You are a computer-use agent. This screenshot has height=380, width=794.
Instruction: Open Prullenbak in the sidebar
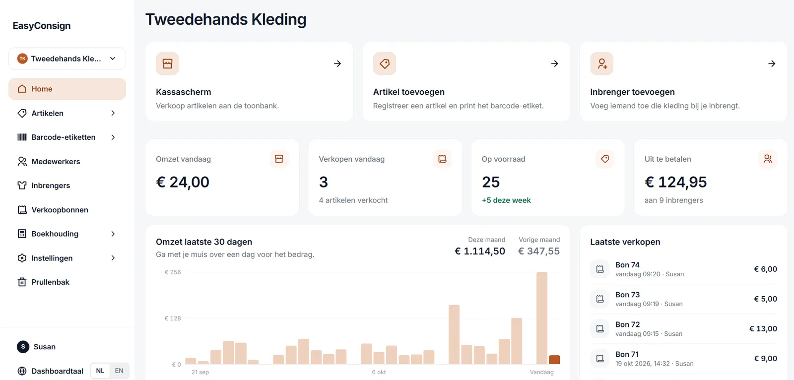click(67, 282)
